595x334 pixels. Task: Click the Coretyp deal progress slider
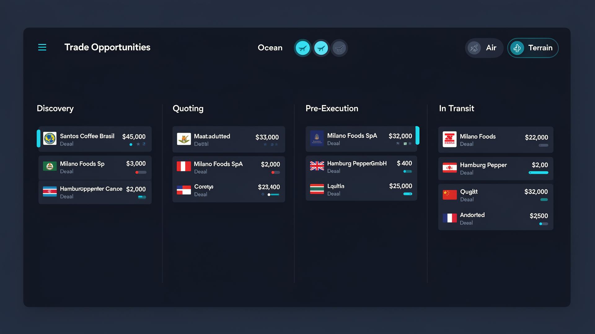273,195
